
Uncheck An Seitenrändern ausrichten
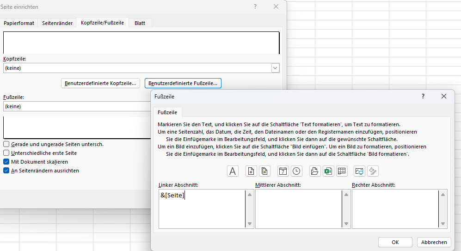6,171
